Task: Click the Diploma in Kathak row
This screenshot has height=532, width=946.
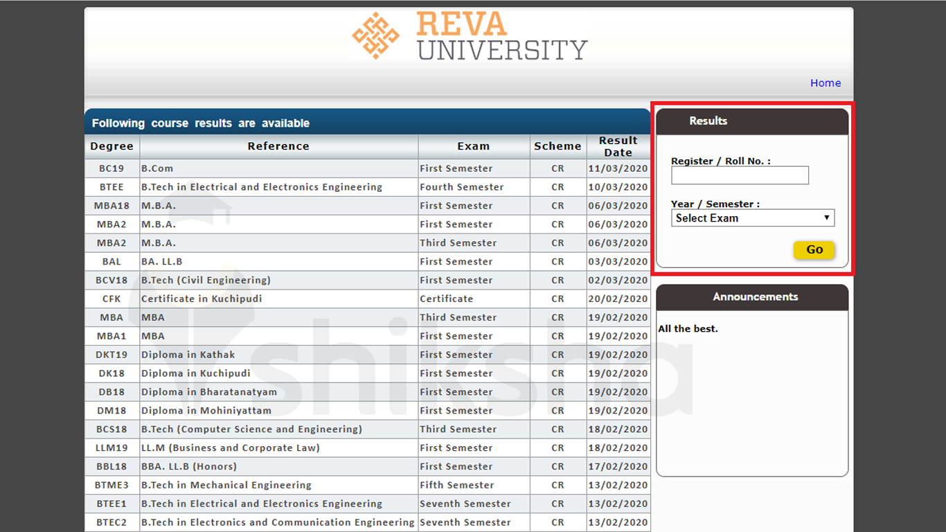Action: point(277,354)
